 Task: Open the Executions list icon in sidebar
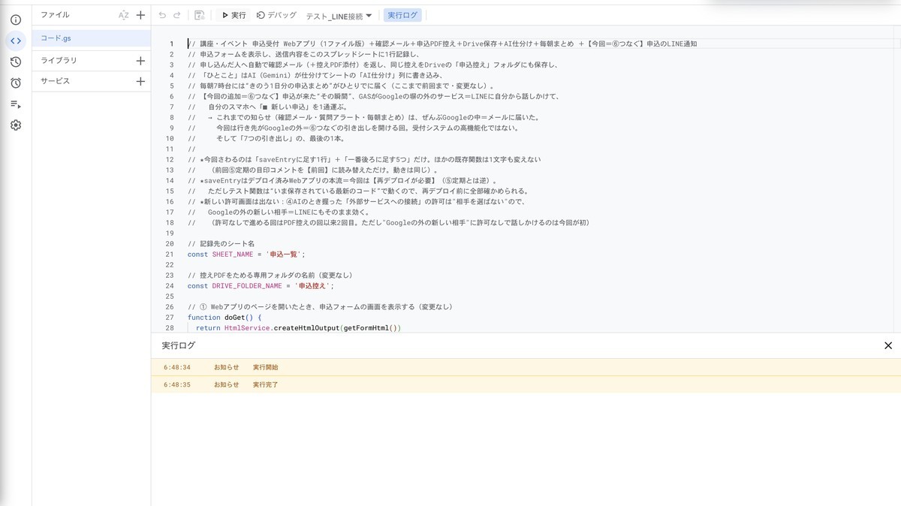[x=16, y=104]
